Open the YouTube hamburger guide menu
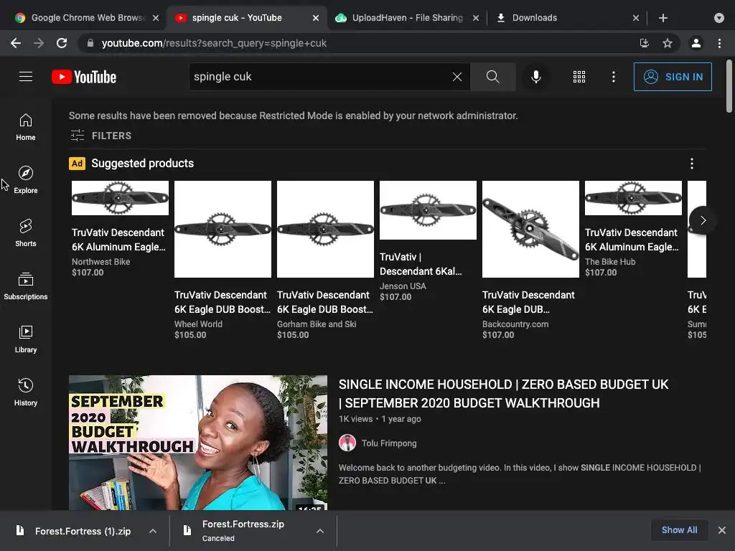This screenshot has height=551, width=735. (x=26, y=76)
